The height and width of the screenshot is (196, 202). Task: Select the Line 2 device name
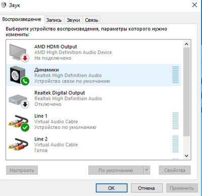(x=41, y=139)
